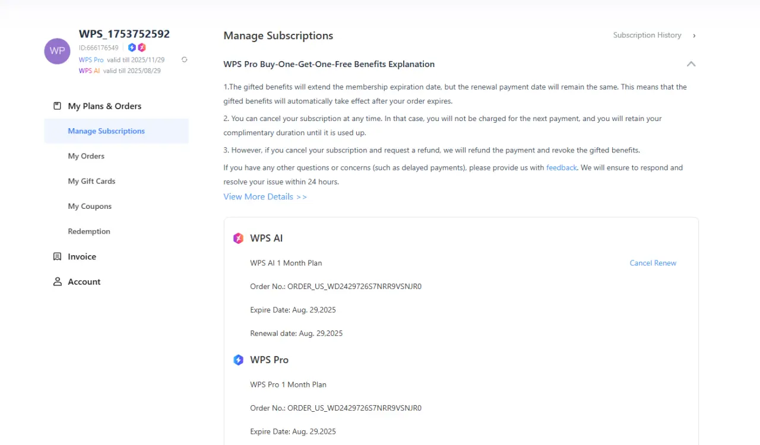Click the purple WP profile avatar
The width and height of the screenshot is (760, 445).
coord(58,51)
